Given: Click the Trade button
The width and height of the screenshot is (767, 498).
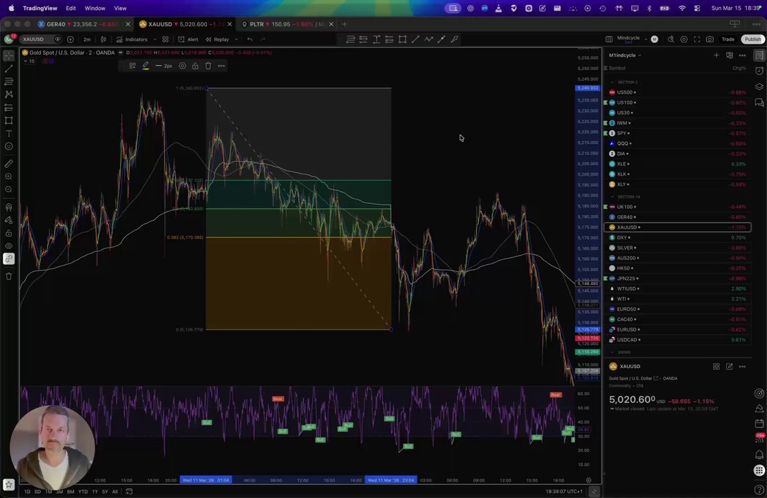Looking at the screenshot, I should (728, 39).
